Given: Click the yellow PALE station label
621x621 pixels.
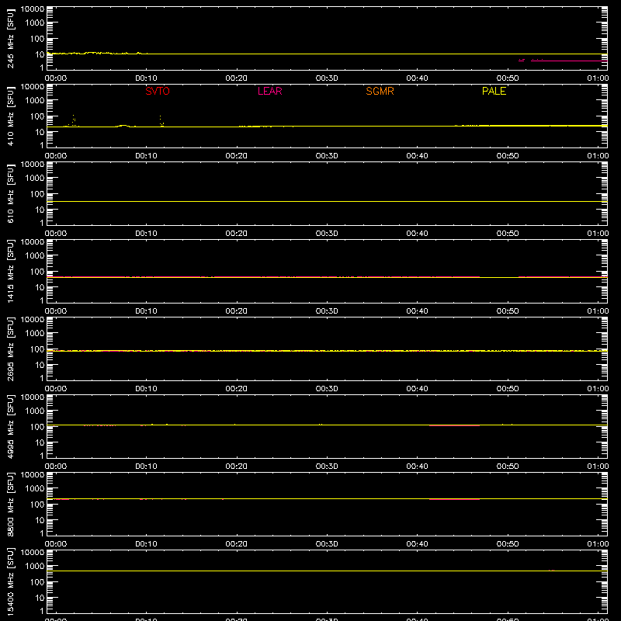Looking at the screenshot, I should point(494,91).
